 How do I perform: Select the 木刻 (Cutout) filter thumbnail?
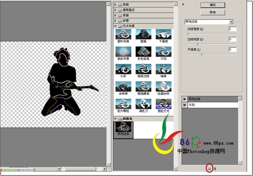point(164,52)
